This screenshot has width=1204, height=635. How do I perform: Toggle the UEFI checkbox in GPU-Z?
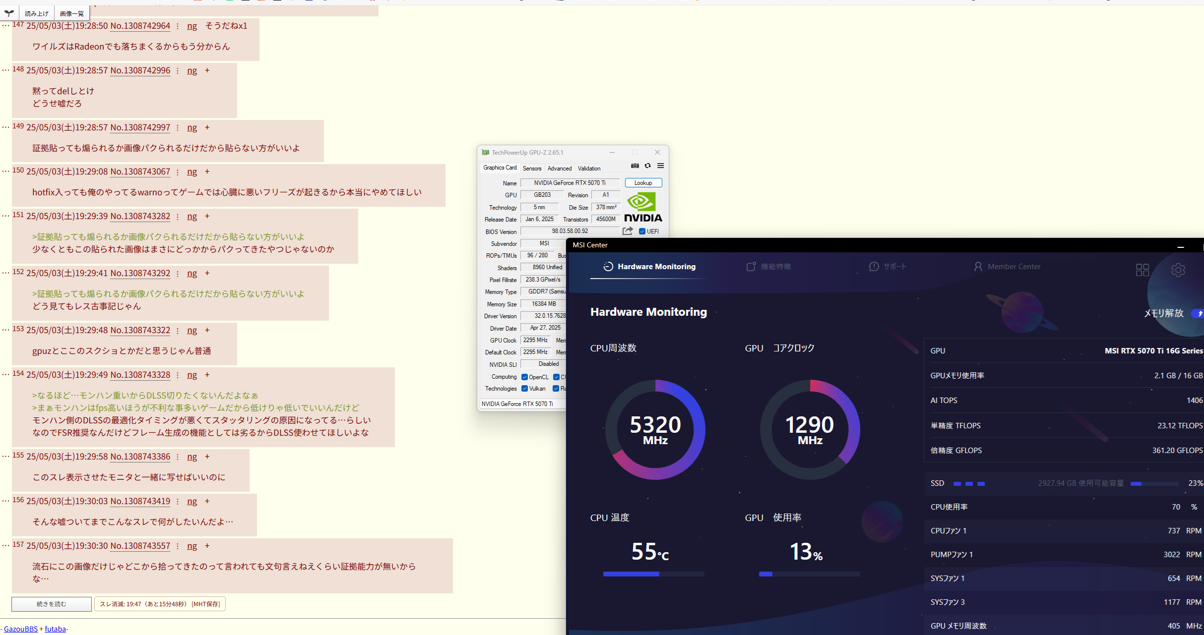pos(642,231)
